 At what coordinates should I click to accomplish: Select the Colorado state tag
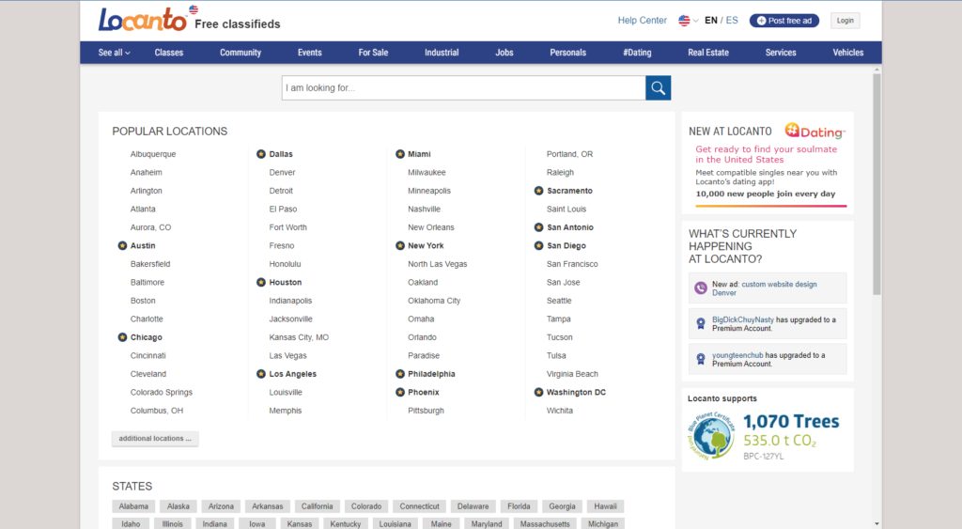click(x=365, y=506)
